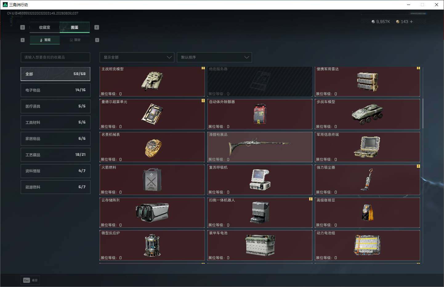Viewport: 444px width, 287px height.
Task: Click the yellow marker on 便携军用雷达 card
Action: coord(418,68)
